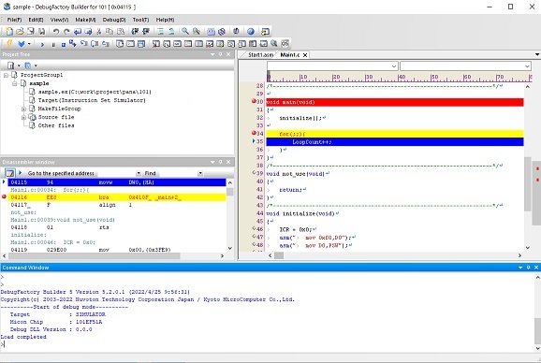Image resolution: width=541 pixels, height=363 pixels.
Task: Open the Make(M) menu
Action: pos(85,20)
